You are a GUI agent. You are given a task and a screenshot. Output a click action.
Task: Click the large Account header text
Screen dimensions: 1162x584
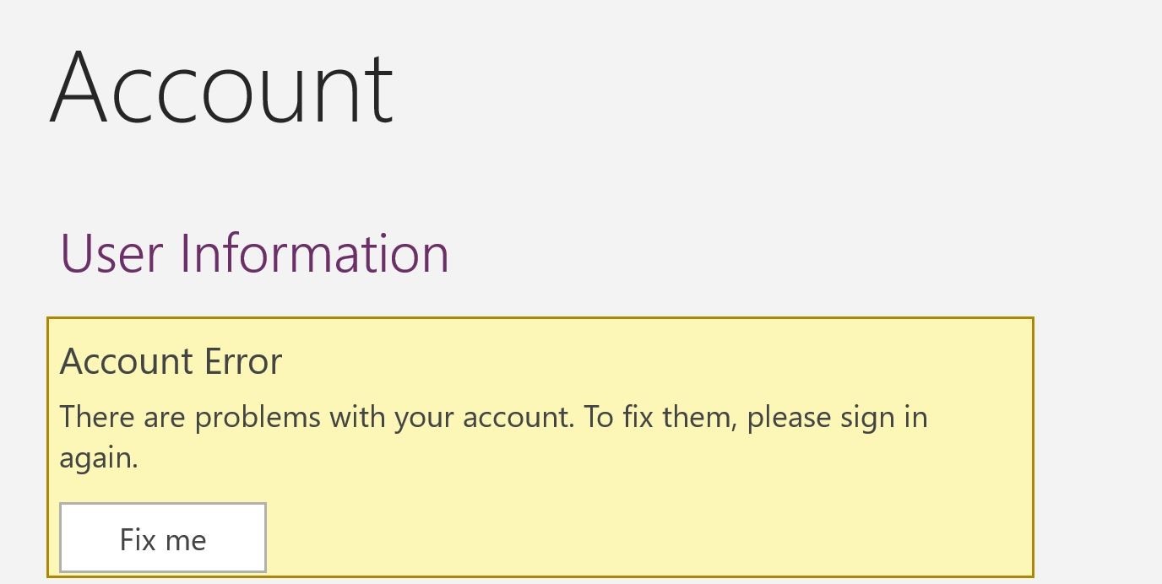click(222, 88)
